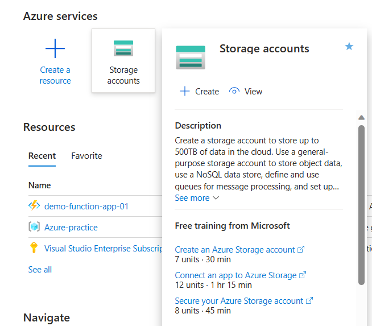Image resolution: width=372 pixels, height=326 pixels.
Task: Switch to the Recent tab
Action: coord(42,155)
